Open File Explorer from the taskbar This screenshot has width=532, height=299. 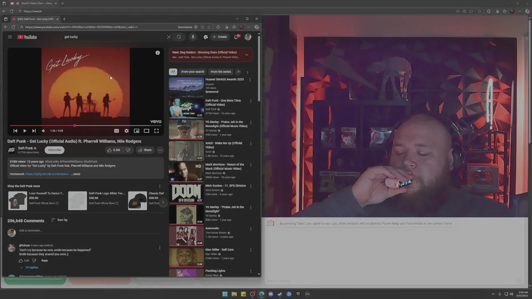click(x=234, y=294)
